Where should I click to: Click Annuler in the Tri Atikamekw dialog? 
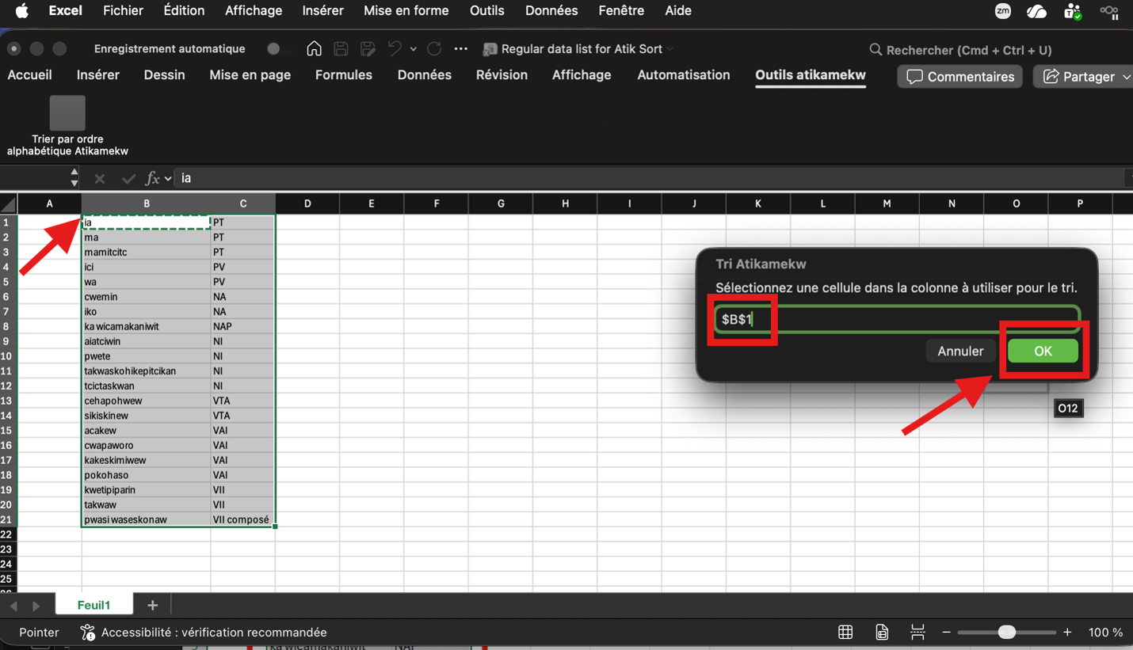(960, 351)
